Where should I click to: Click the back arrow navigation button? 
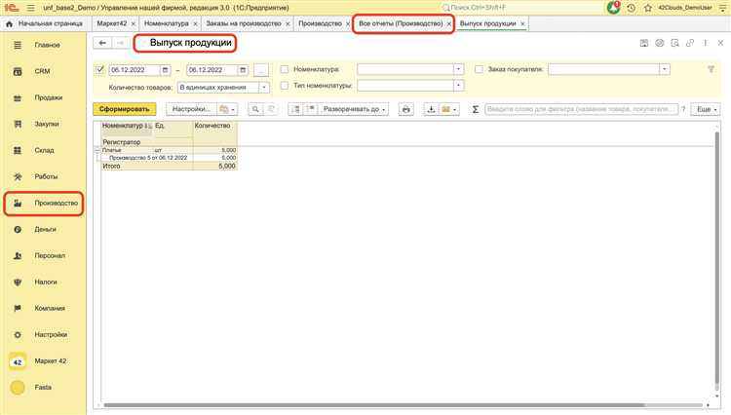(x=102, y=43)
